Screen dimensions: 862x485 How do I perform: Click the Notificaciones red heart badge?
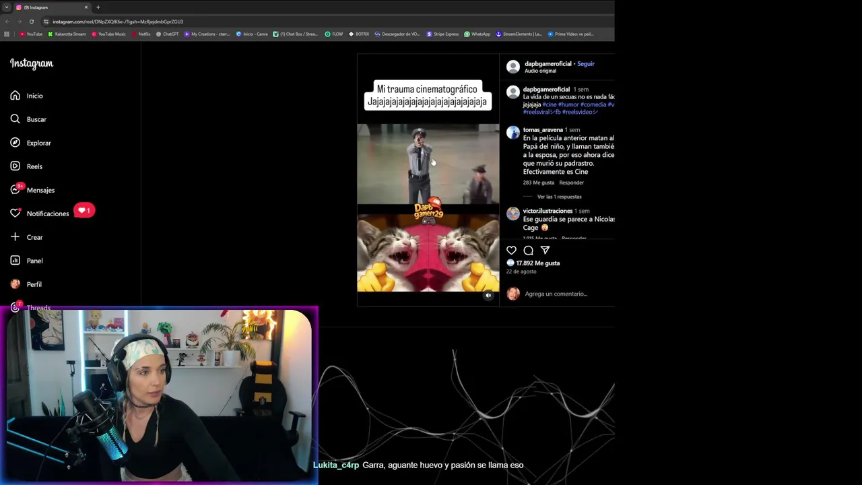(x=84, y=211)
